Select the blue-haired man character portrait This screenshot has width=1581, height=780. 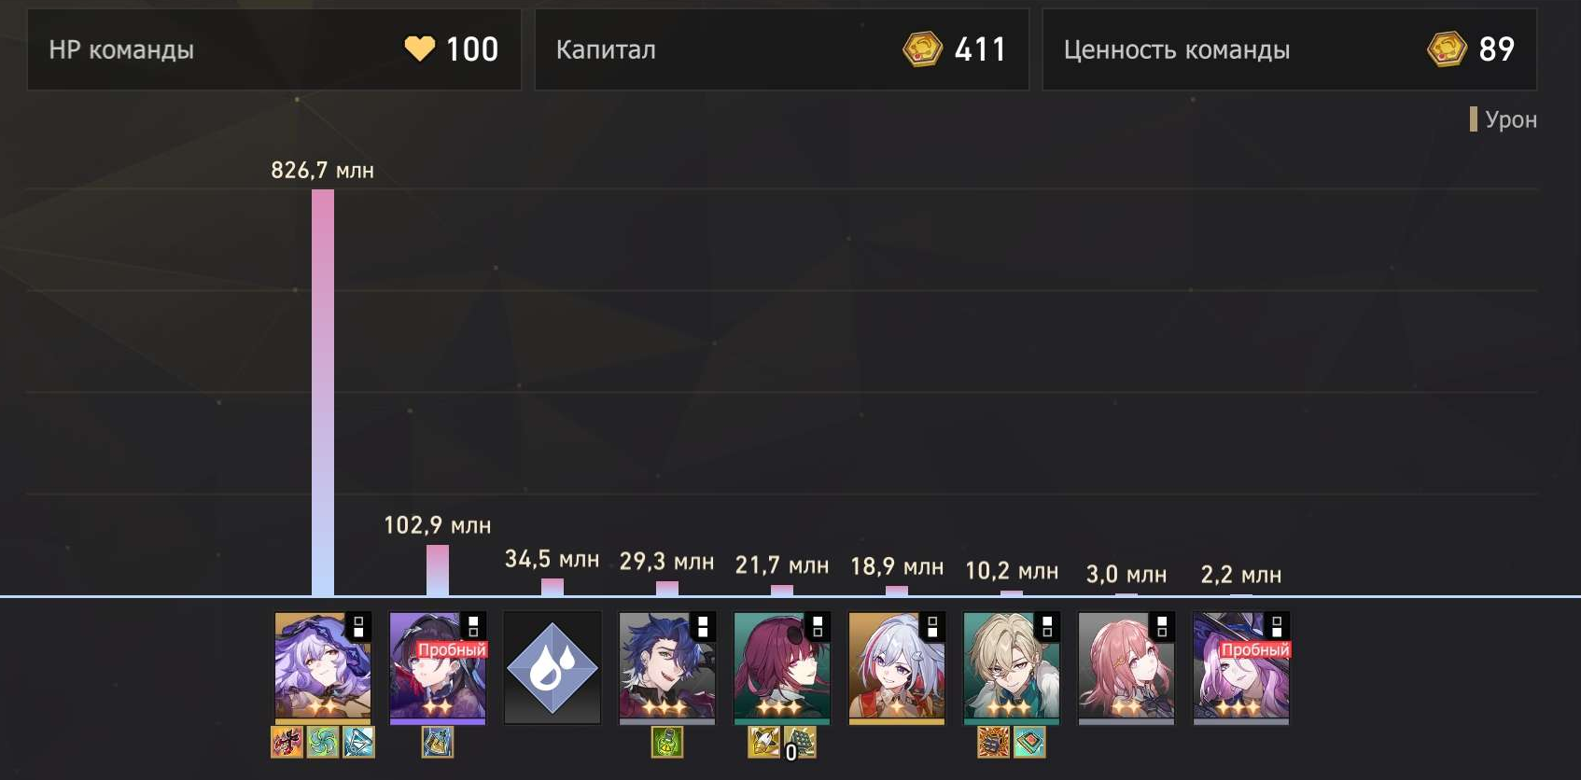click(667, 668)
